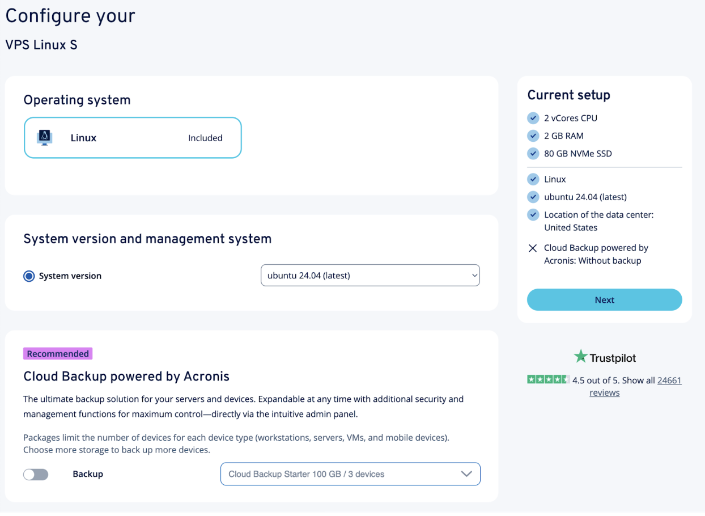Viewport: 705px width, 516px height.
Task: Click checkmark icon beside 80 GB NVMe SSD
Action: coord(533,153)
